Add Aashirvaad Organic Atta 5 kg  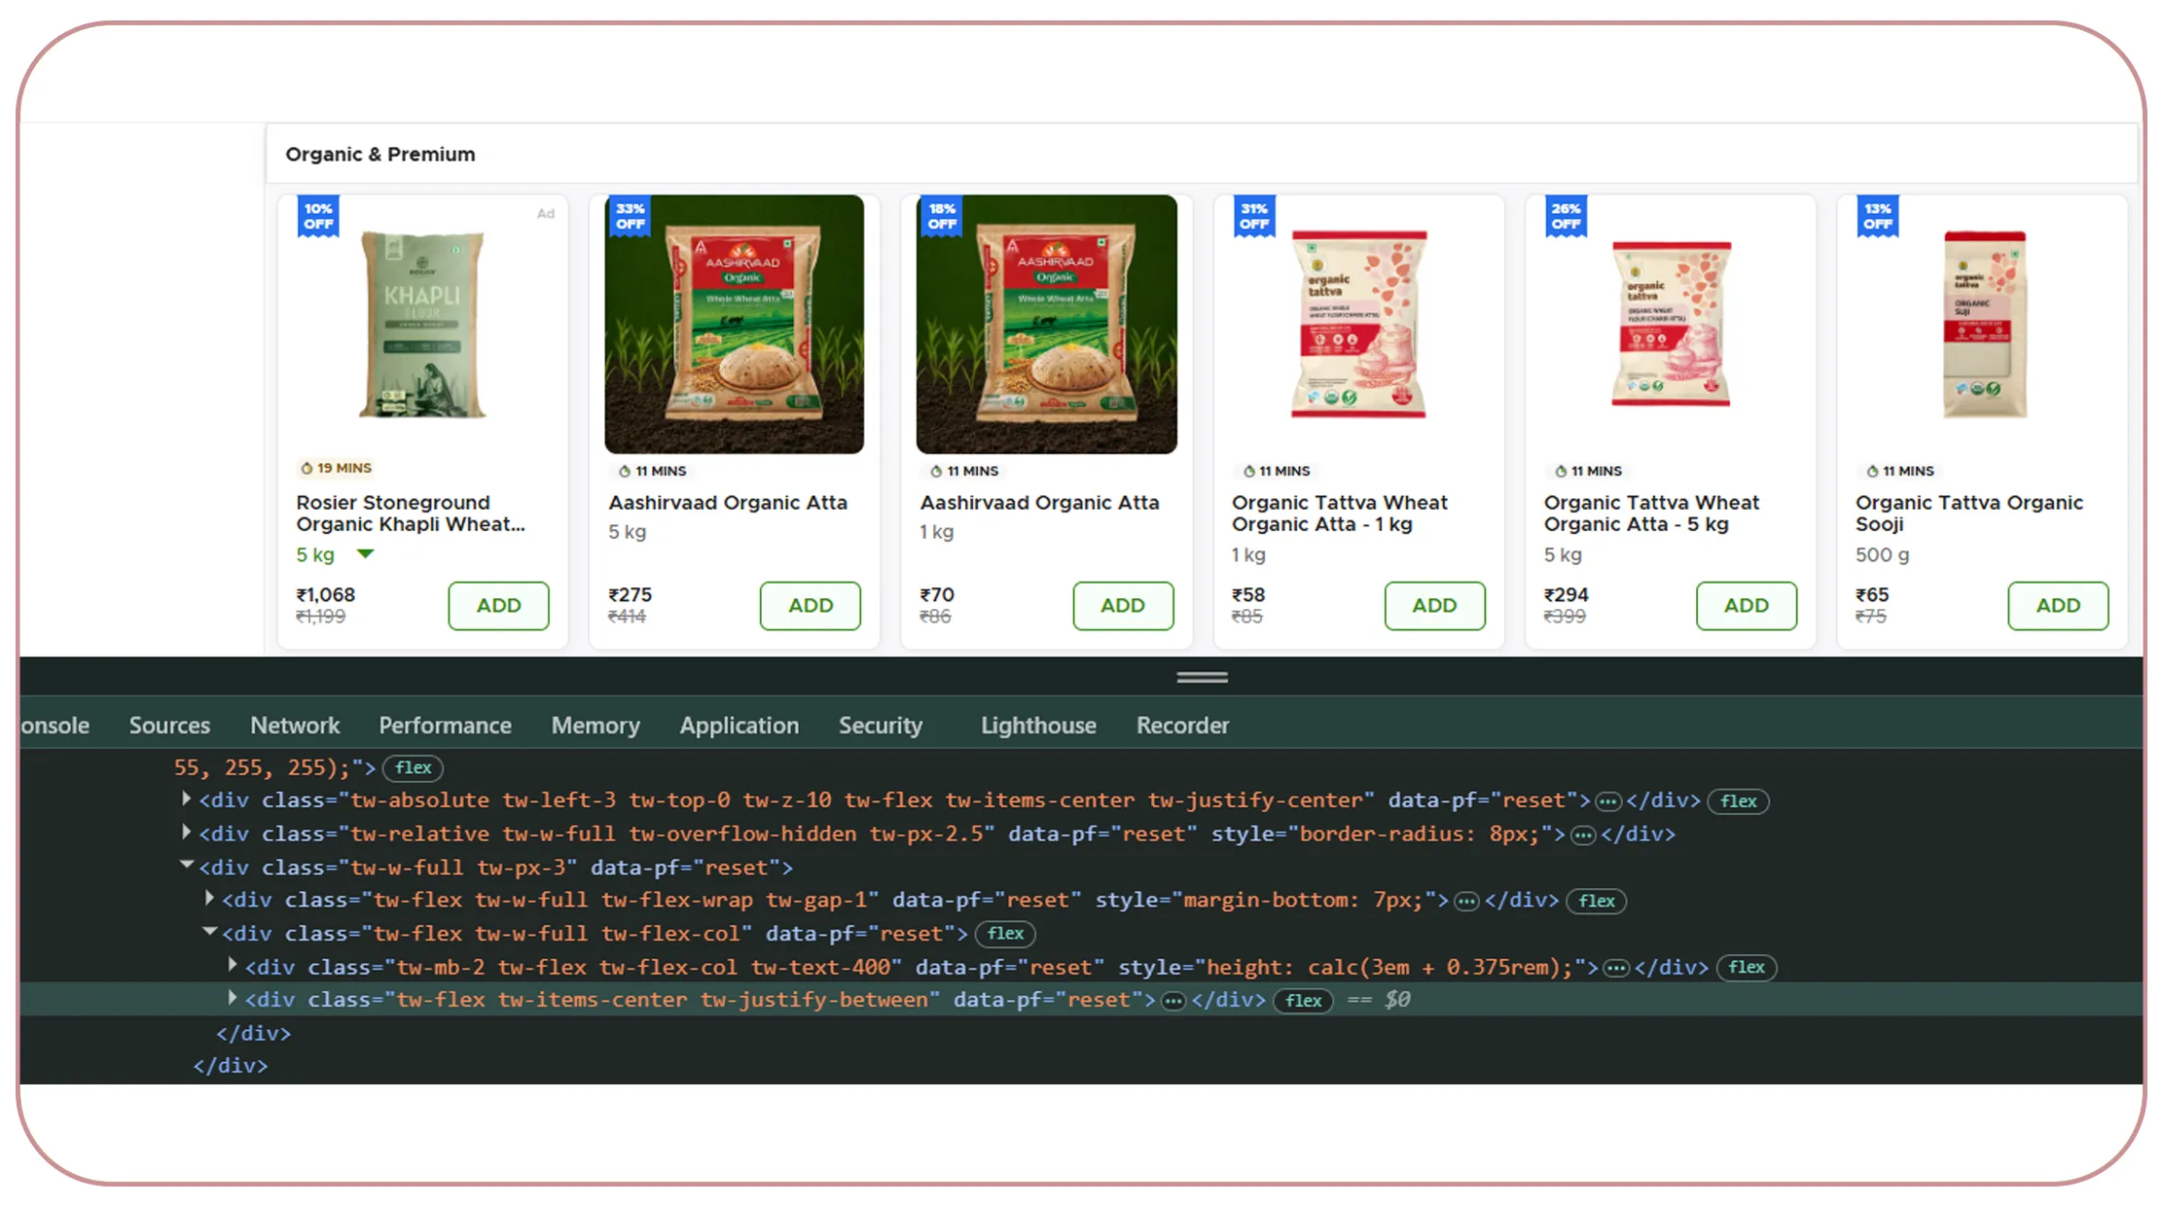click(x=811, y=605)
